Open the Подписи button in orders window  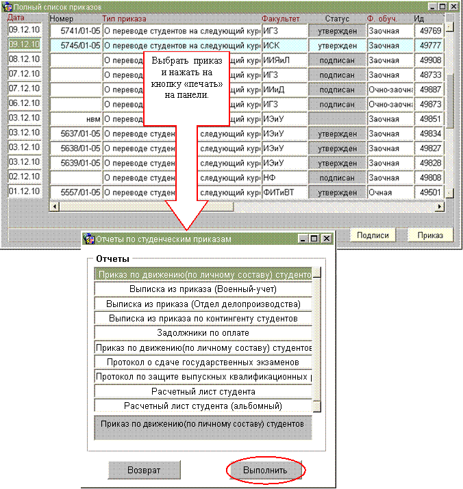pos(373,235)
